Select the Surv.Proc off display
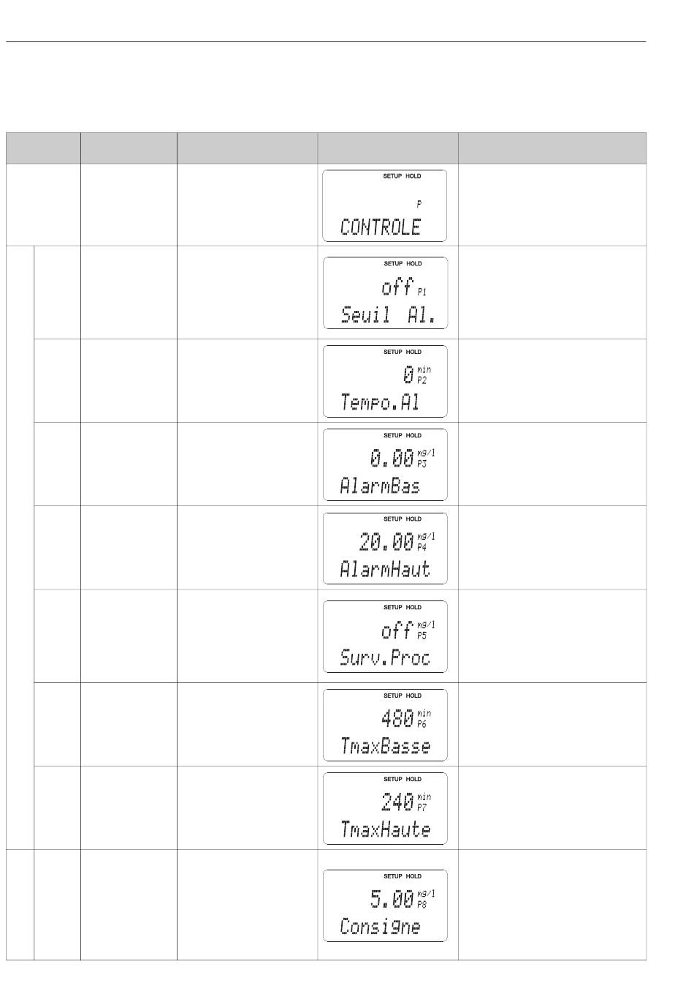 [385, 637]
